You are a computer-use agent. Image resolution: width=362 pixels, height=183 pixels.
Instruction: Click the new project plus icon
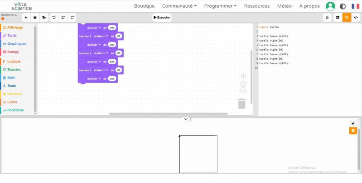click(26, 17)
